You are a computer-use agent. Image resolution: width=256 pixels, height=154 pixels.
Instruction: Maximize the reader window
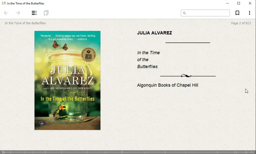point(238,3)
